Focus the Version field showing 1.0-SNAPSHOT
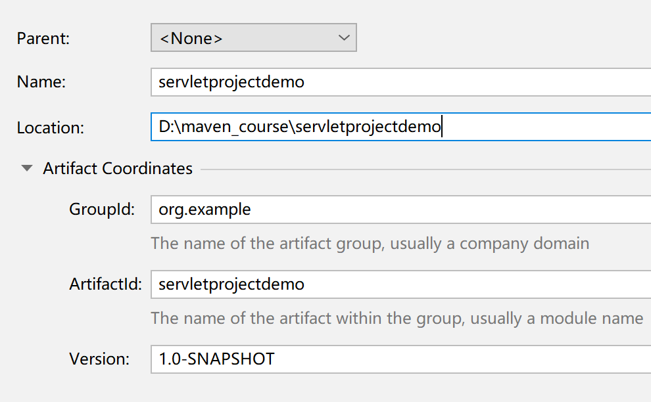The height and width of the screenshot is (402, 651). (x=395, y=359)
